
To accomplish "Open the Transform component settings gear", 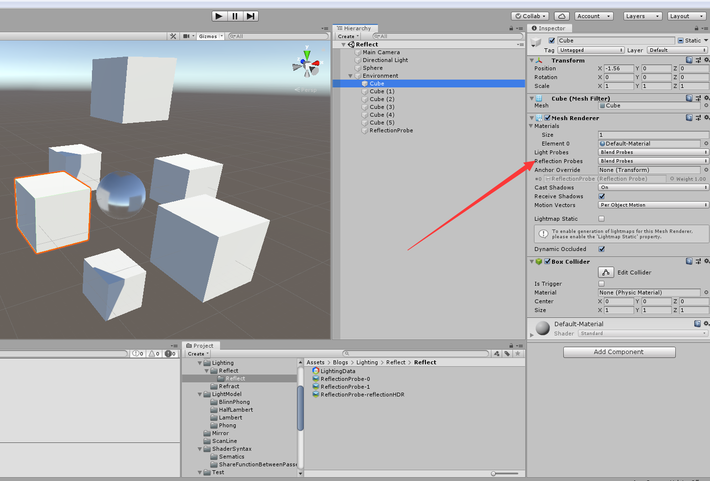I will (x=706, y=60).
